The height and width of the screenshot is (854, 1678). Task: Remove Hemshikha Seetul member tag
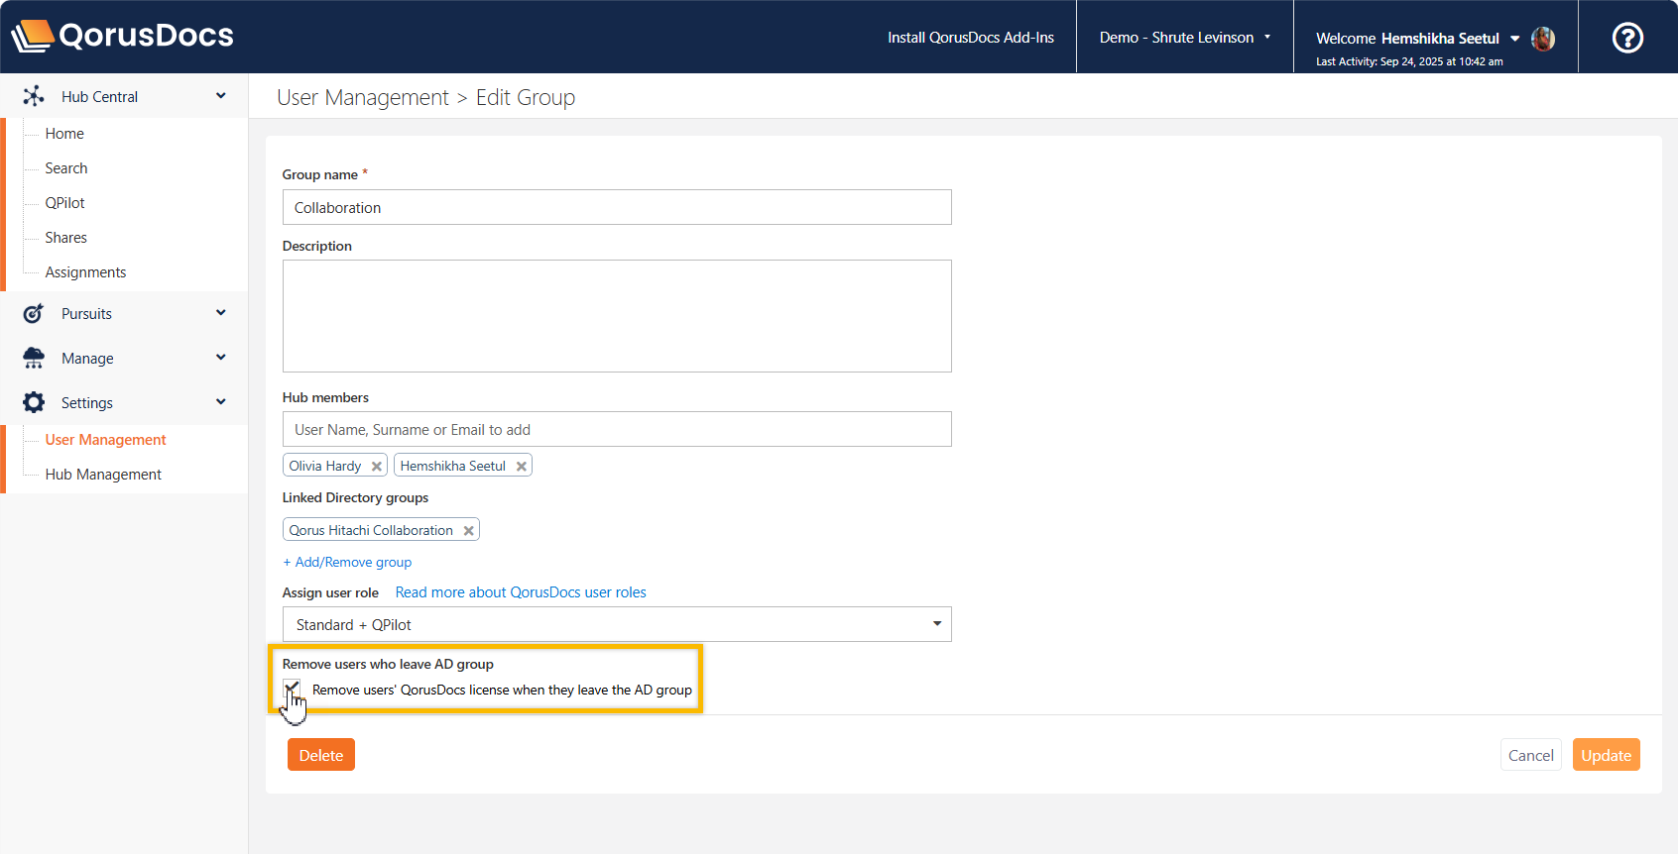pos(522,467)
